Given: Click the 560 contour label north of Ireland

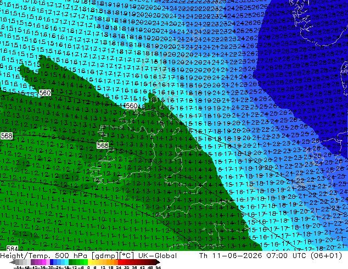Looking at the screenshot, I should pos(131,105).
